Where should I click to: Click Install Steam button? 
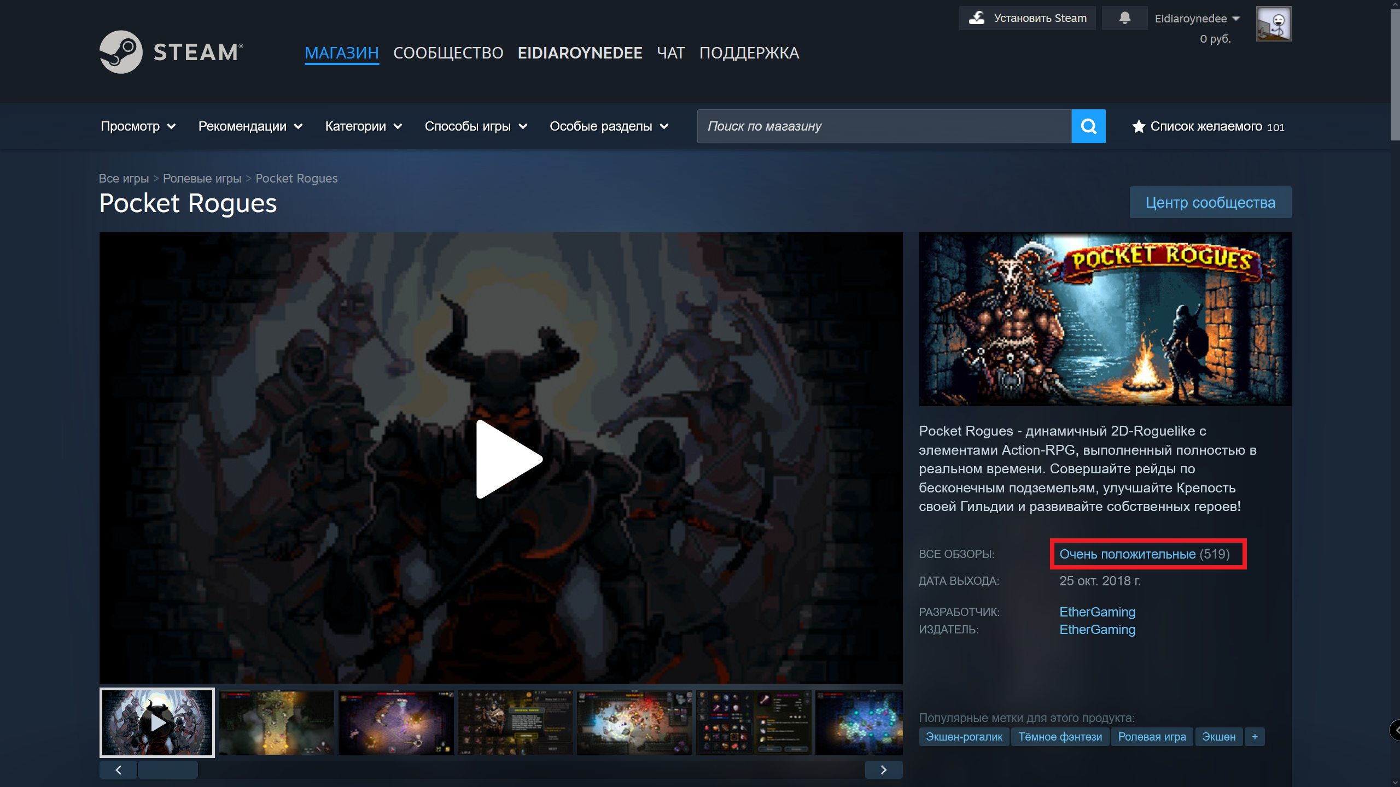(1027, 18)
